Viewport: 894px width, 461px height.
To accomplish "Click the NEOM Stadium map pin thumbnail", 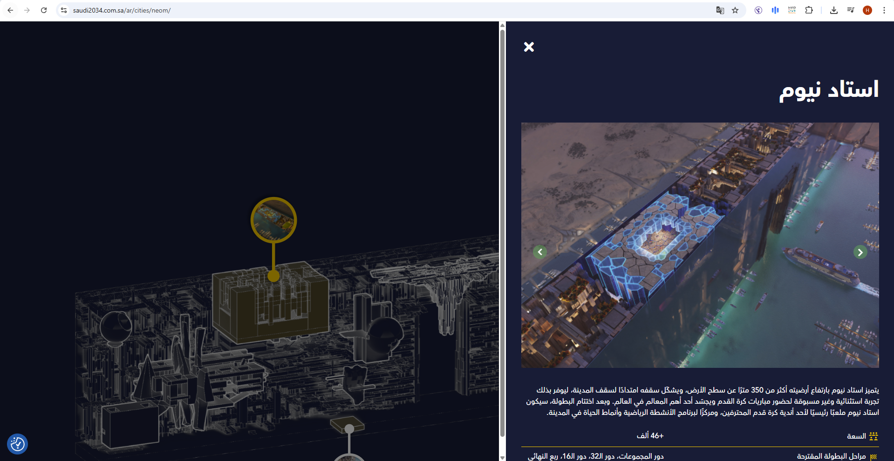I will coord(273,220).
